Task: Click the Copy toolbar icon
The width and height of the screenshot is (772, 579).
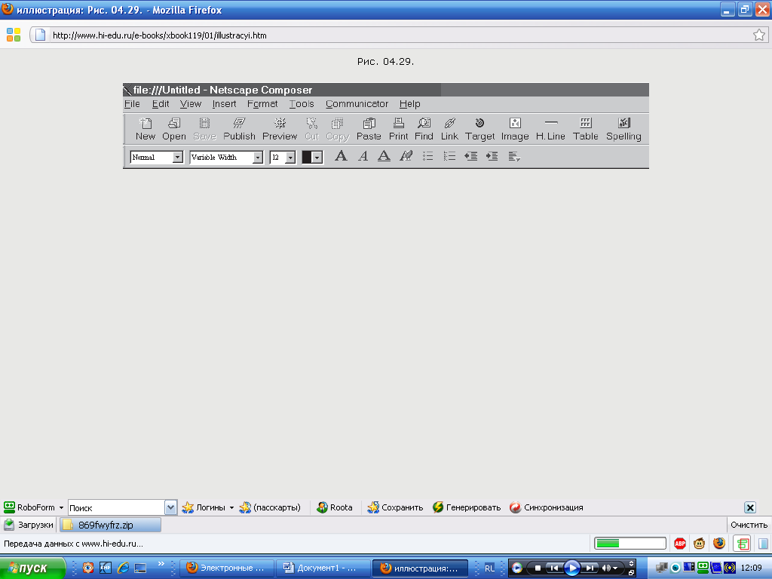Action: 337,123
